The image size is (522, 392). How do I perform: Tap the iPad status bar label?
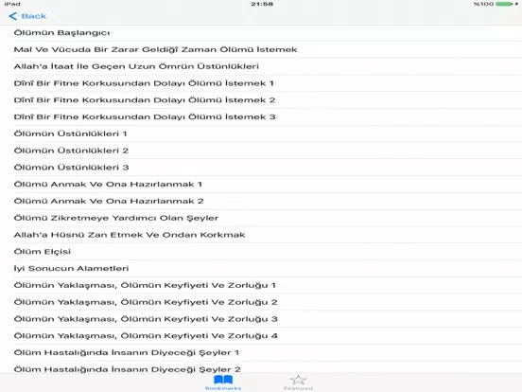(x=12, y=4)
